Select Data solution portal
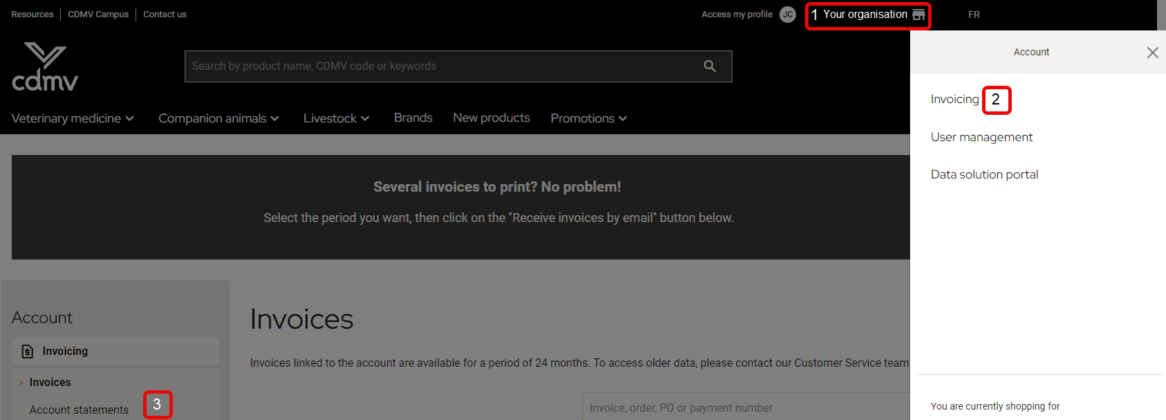1166x420 pixels. [x=984, y=174]
